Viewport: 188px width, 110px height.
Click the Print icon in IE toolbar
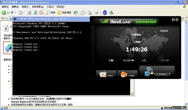click(x=90, y=13)
